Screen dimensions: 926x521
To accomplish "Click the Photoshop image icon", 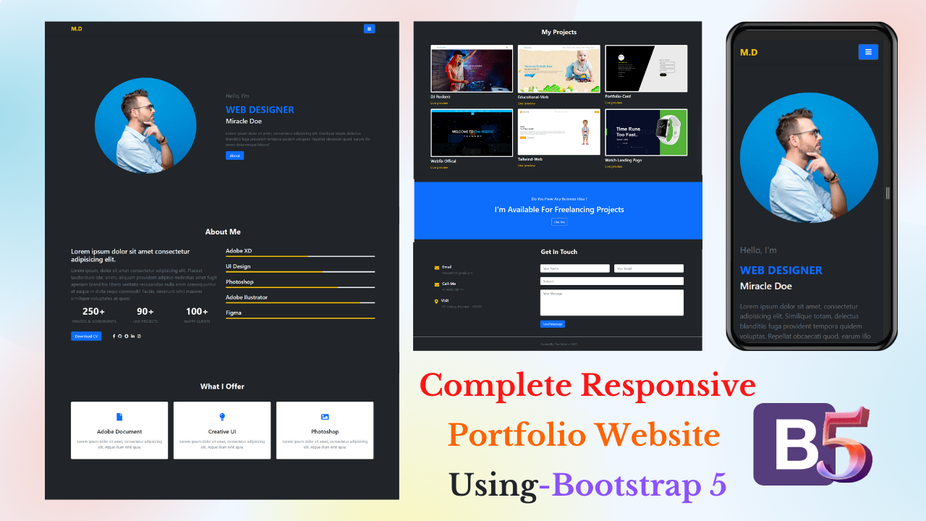I will pyautogui.click(x=325, y=417).
